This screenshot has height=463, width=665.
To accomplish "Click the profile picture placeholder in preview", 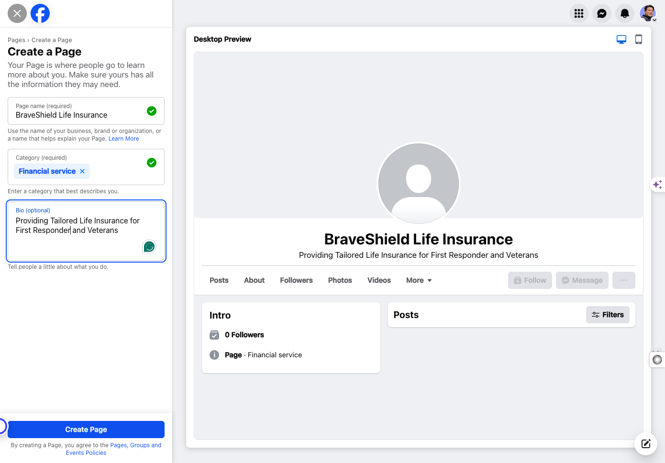I will (419, 184).
